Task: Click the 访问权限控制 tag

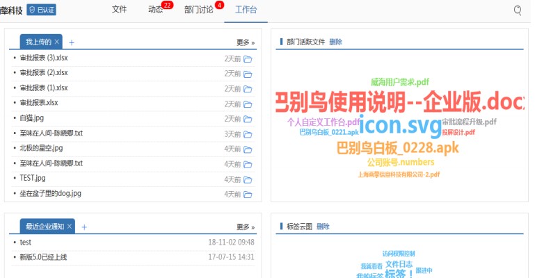Action: click(x=399, y=254)
